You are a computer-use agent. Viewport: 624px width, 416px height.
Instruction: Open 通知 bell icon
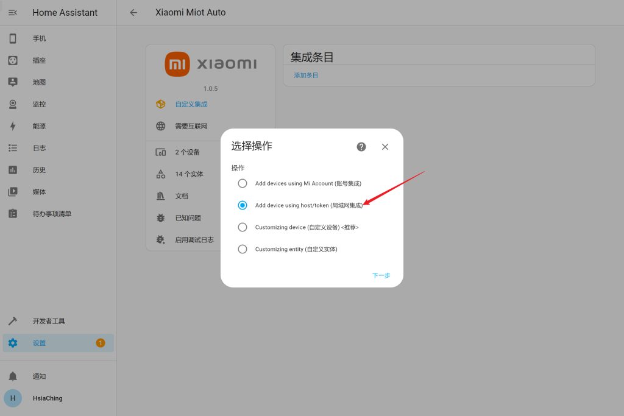pos(13,376)
